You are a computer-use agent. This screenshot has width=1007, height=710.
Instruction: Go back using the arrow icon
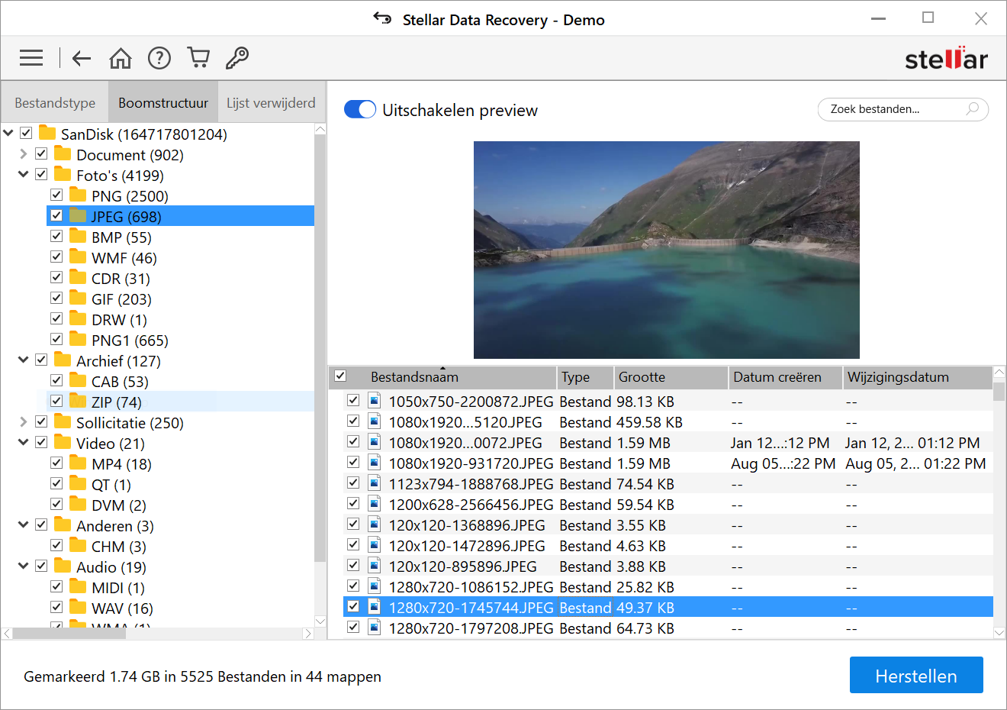pyautogui.click(x=81, y=58)
